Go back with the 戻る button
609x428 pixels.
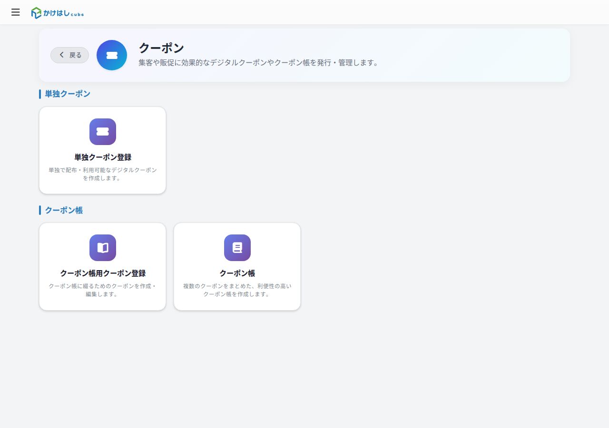pyautogui.click(x=69, y=55)
